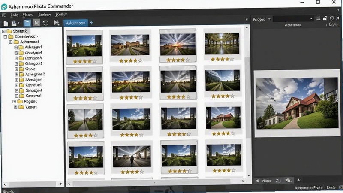
Task: Click the back arrow Iniore button under the preview
Action: click(264, 181)
